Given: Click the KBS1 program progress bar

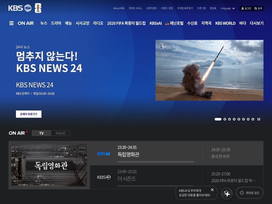Looking at the screenshot, I should point(156,162).
